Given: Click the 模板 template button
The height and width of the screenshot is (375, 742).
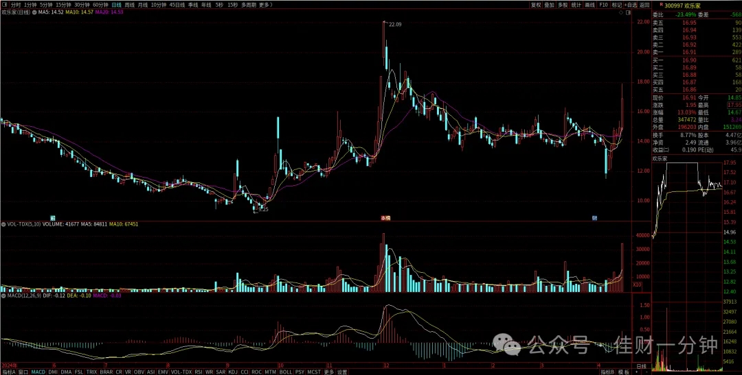Looking at the screenshot, I should [624, 372].
